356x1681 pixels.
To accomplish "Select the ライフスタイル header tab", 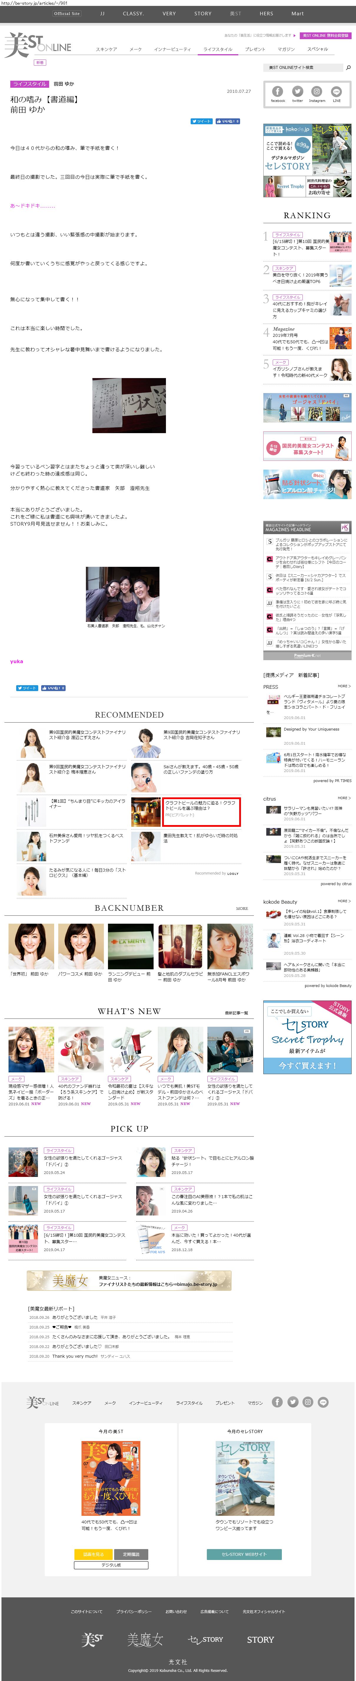I will tap(218, 49).
